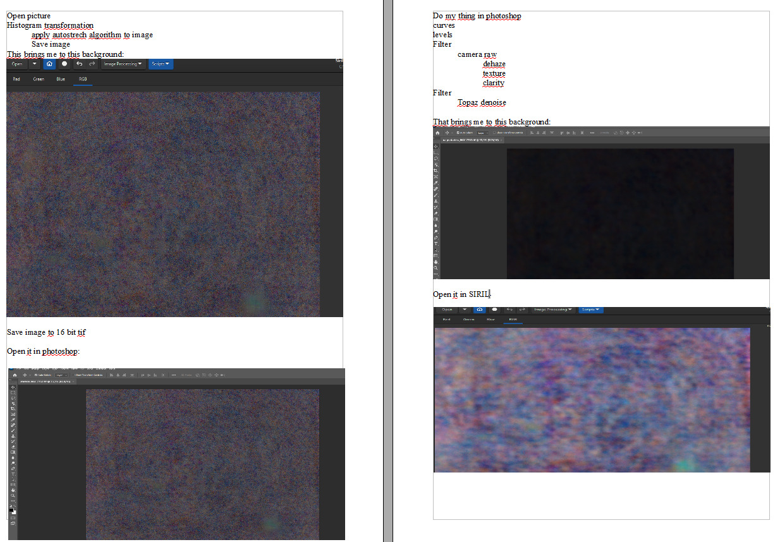Click the words 'Histogram transformation'
The height and width of the screenshot is (542, 780).
(x=50, y=25)
